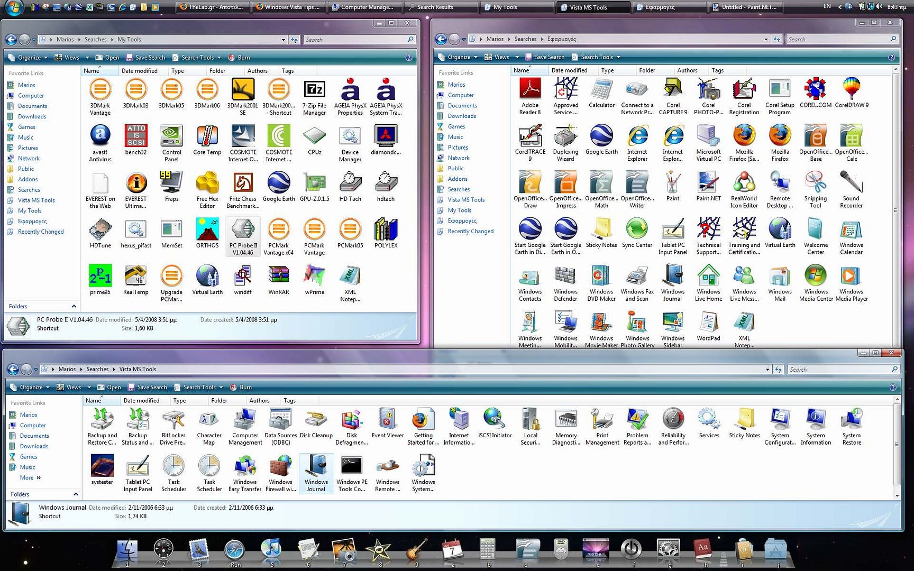This screenshot has width=914, height=571.
Task: Select Windows Easy Transfer icon
Action: [x=245, y=473]
